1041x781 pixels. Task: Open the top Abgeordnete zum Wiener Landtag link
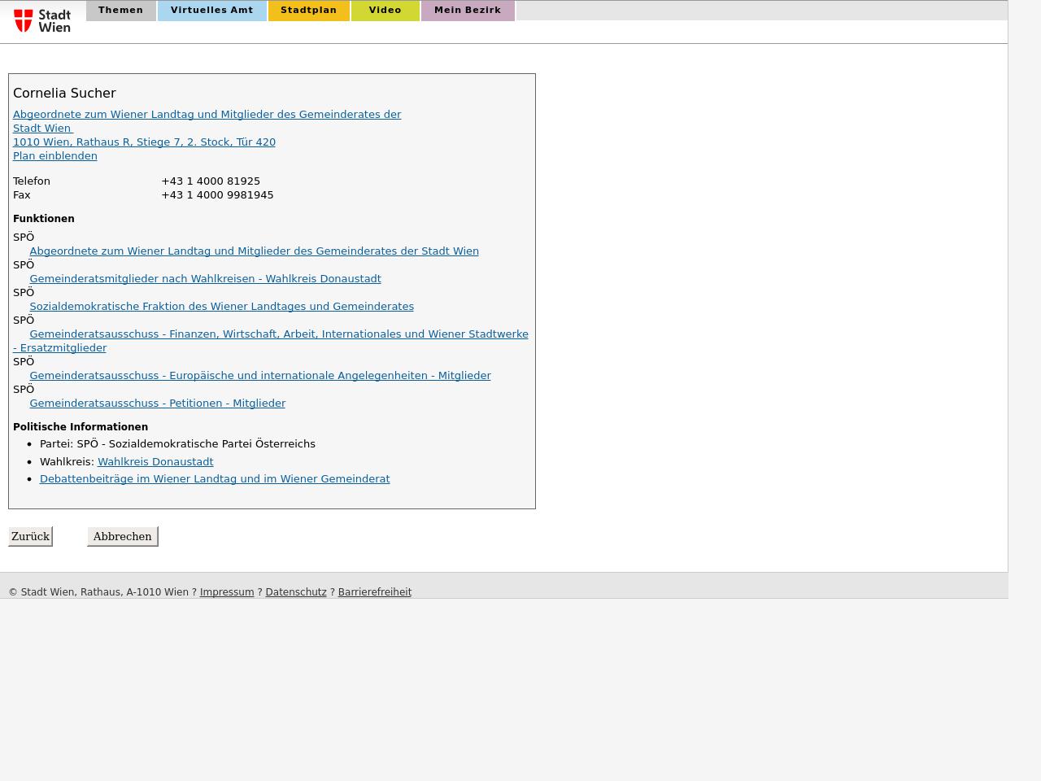(207, 121)
